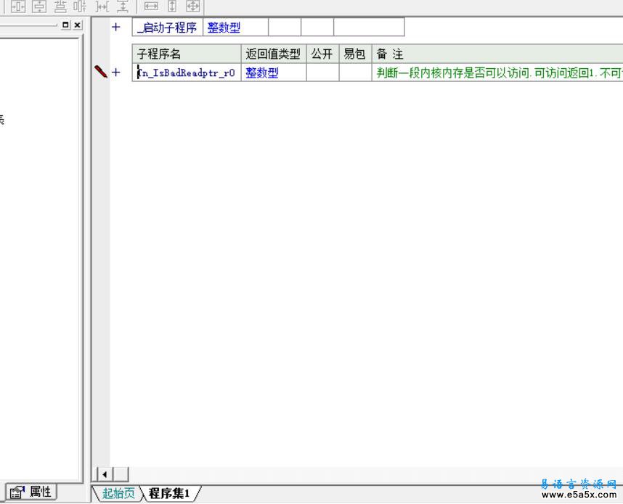Viewport: 623px width, 504px height.
Task: Click the empty remark cell of _启动子程序
Action: [369, 28]
